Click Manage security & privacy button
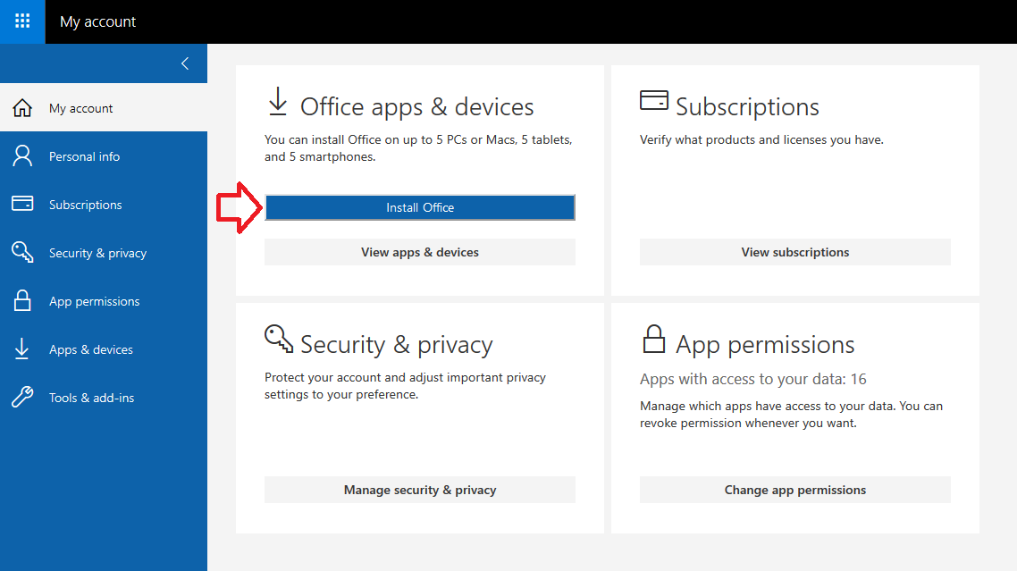Viewport: 1017px width, 571px height. [420, 490]
